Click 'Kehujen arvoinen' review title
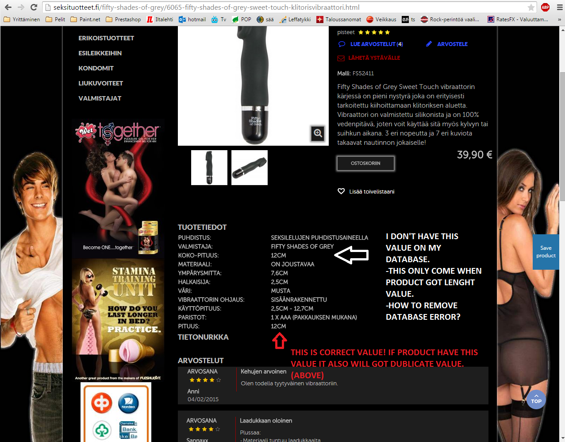The image size is (565, 442). 263,372
